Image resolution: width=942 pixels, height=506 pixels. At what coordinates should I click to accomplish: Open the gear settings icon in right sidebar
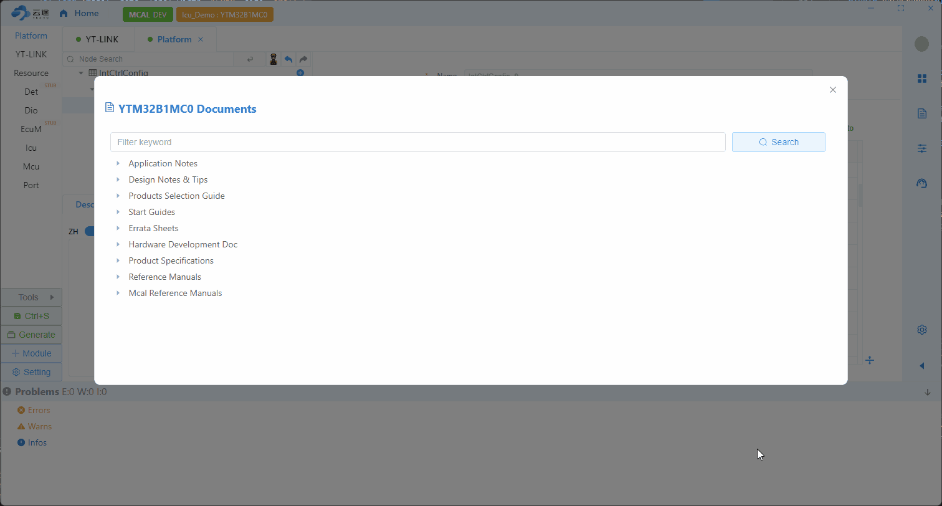[x=922, y=330]
